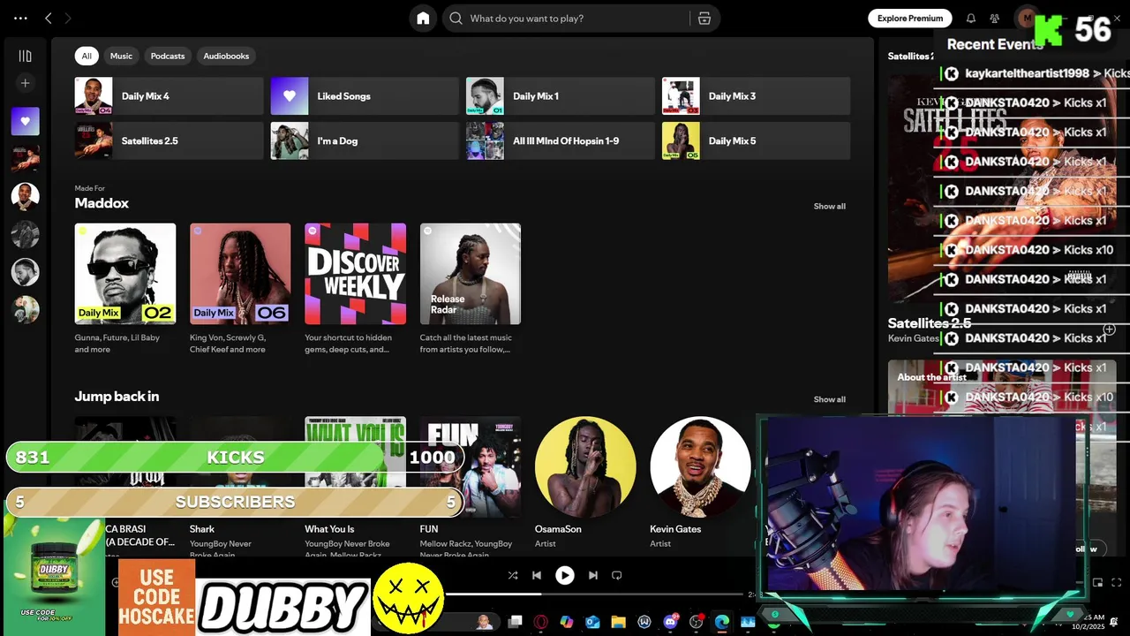Image resolution: width=1130 pixels, height=636 pixels.
Task: Click Explore Premium button
Action: 909,18
